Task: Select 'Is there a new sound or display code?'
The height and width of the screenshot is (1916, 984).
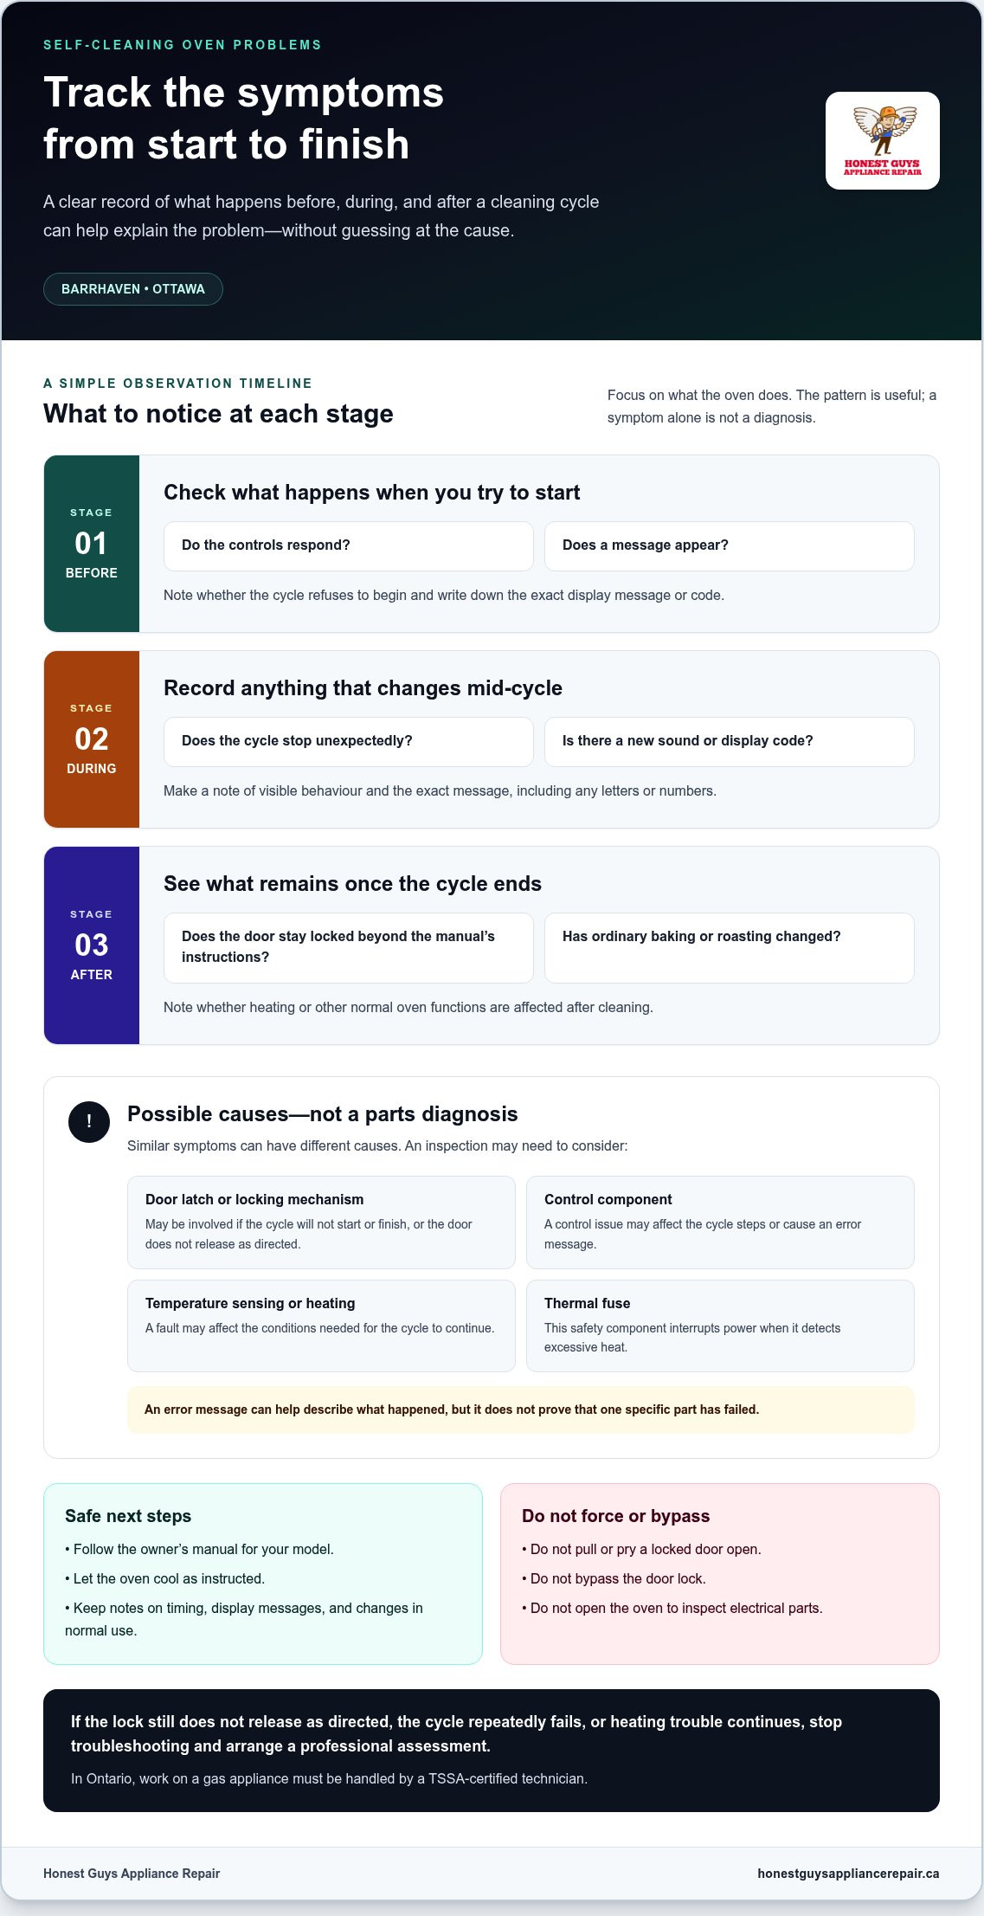Action: [730, 742]
